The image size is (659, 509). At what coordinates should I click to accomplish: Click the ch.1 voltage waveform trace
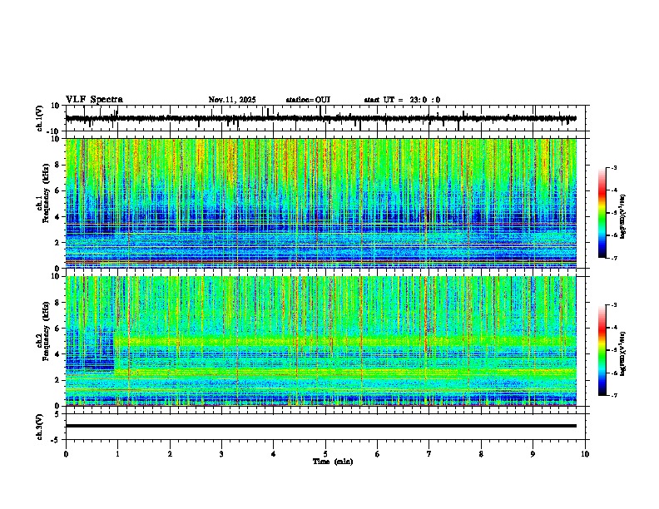(320, 118)
